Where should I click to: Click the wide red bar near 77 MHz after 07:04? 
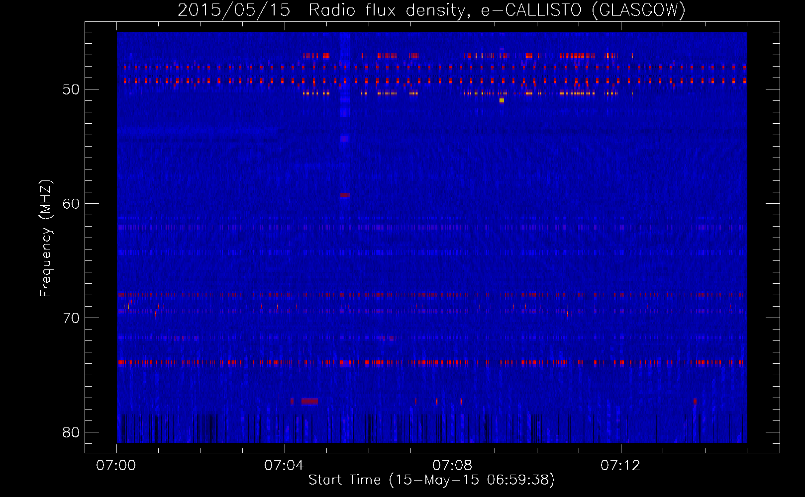(309, 401)
